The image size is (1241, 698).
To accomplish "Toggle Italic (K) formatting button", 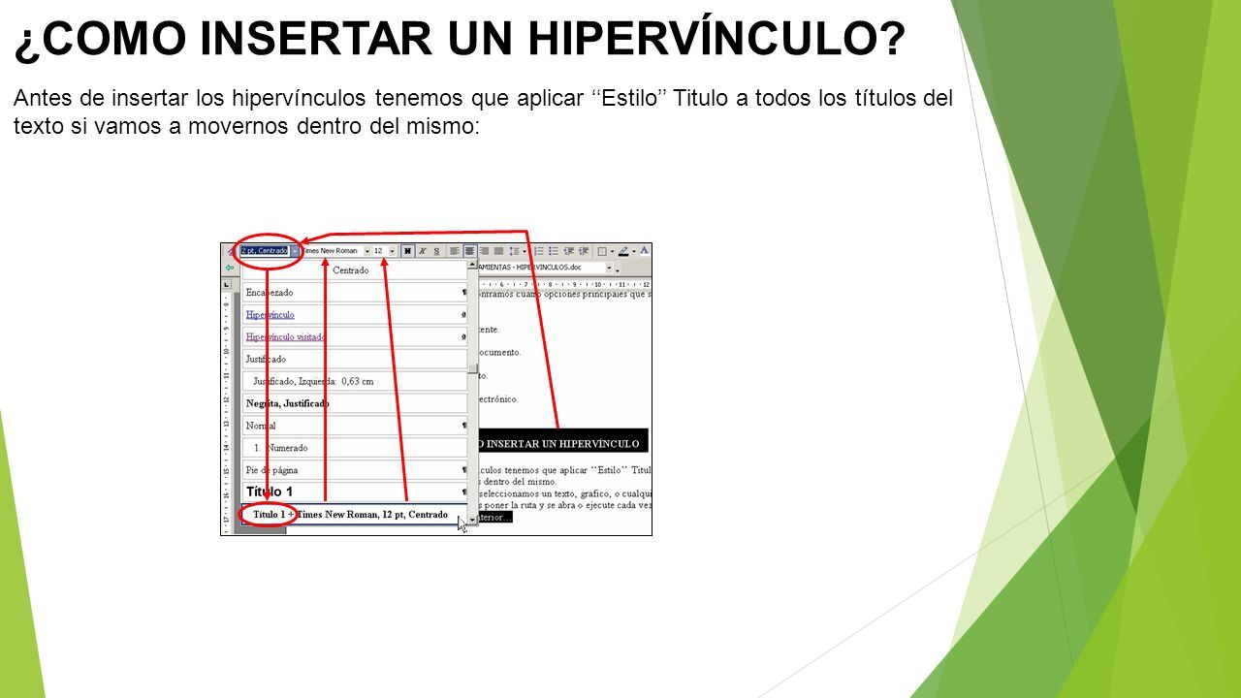I will pos(423,250).
